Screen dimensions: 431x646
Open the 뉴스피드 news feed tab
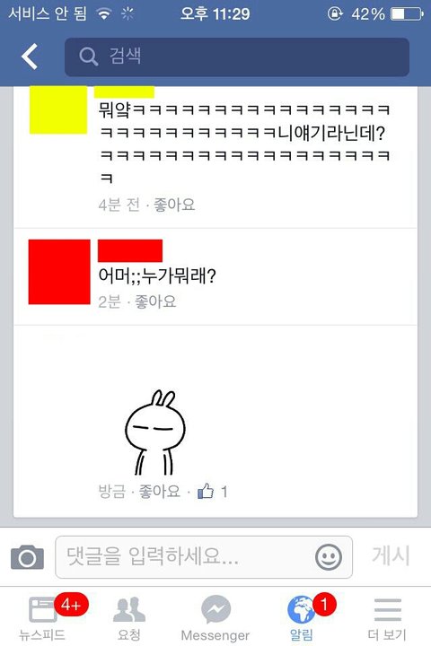point(42,616)
